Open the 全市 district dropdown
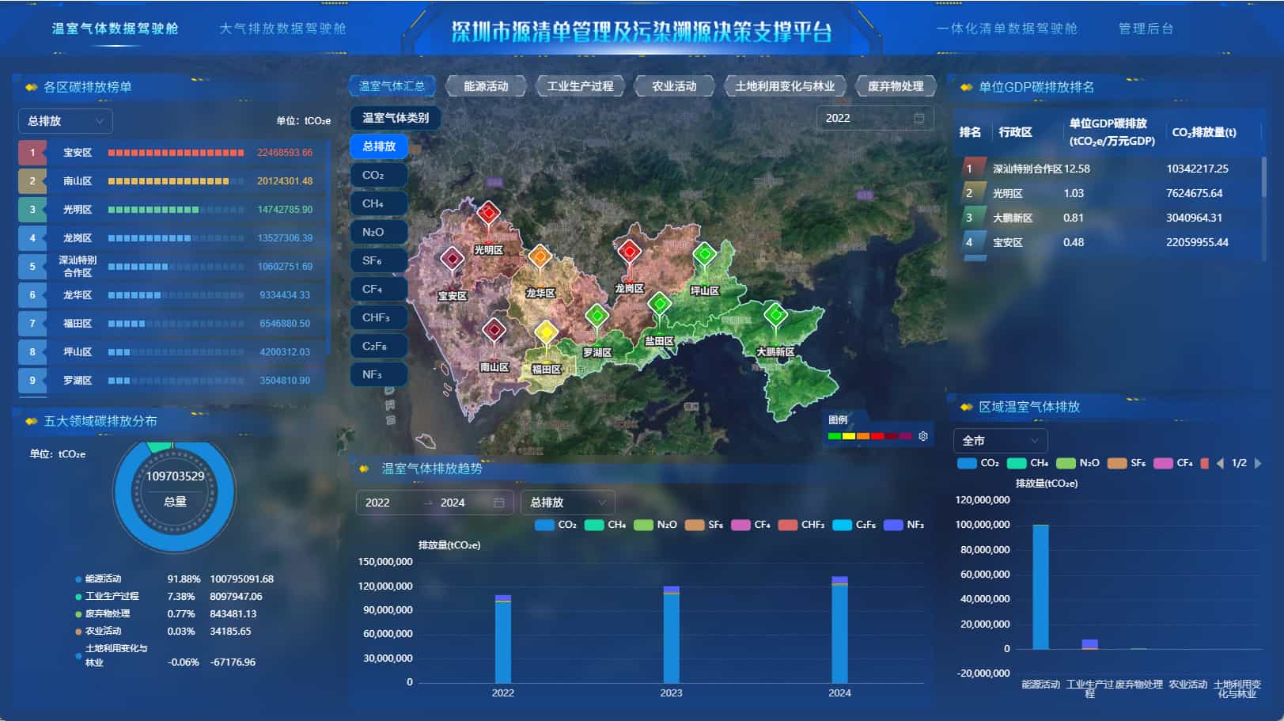The width and height of the screenshot is (1284, 721). [1000, 440]
